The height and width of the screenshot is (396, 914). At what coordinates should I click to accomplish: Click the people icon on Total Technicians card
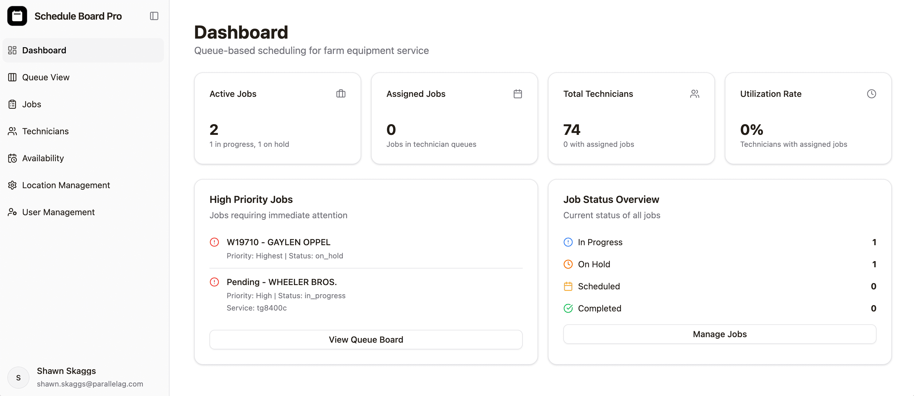pyautogui.click(x=695, y=94)
